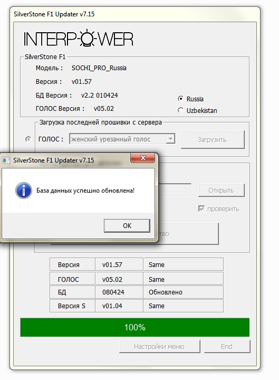Select the Russia radio button
279x380 pixels.
180,99
